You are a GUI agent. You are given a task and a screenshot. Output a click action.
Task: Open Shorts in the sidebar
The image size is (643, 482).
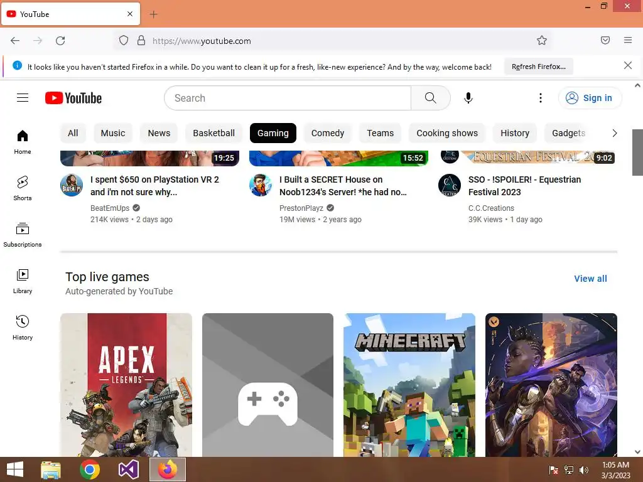tap(23, 188)
